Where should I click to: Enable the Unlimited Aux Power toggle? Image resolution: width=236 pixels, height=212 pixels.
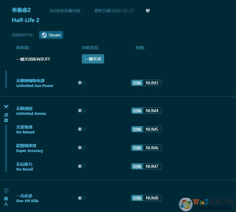pyautogui.click(x=81, y=83)
